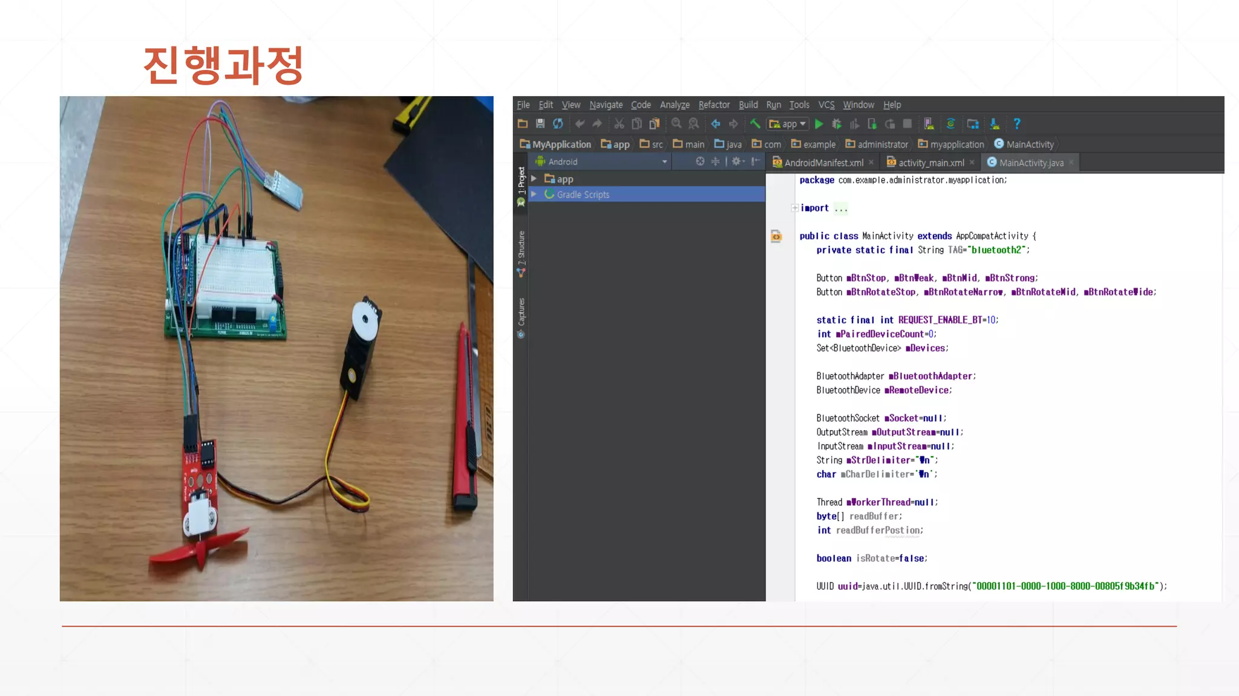Click the blue Help question mark icon
This screenshot has width=1239, height=696.
pyautogui.click(x=1017, y=124)
